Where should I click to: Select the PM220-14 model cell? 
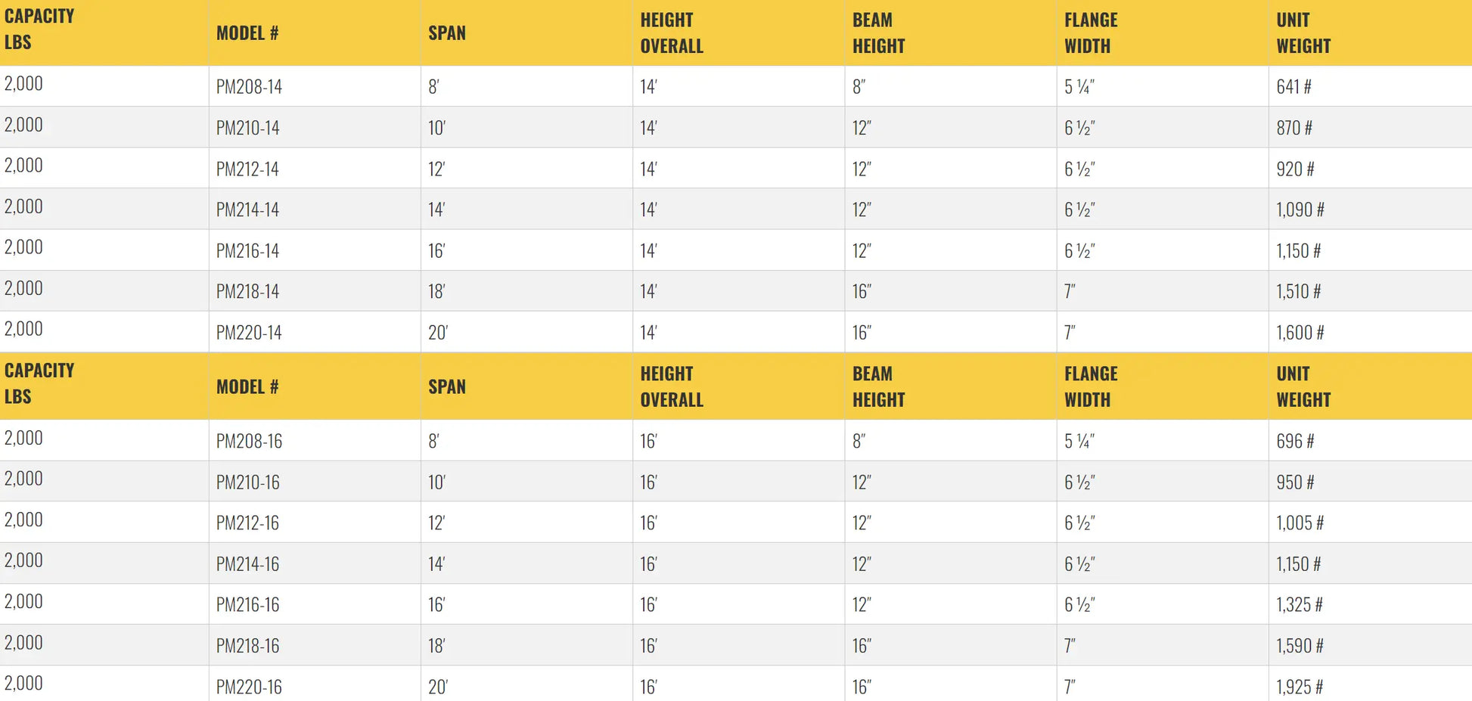249,332
